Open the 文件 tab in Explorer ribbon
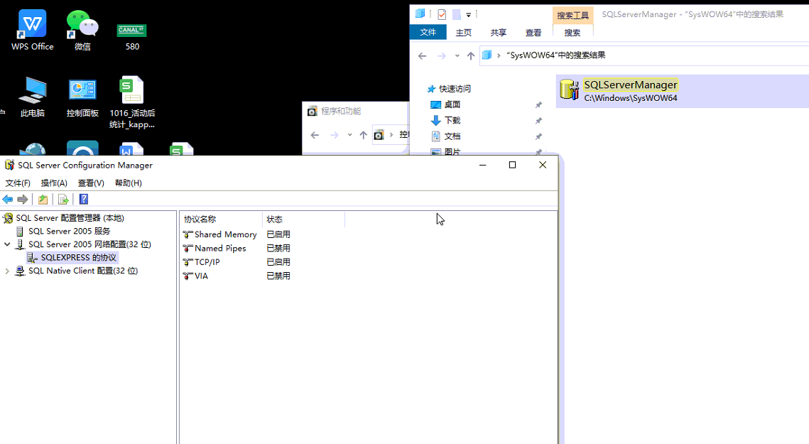Image resolution: width=809 pixels, height=444 pixels. [x=428, y=33]
